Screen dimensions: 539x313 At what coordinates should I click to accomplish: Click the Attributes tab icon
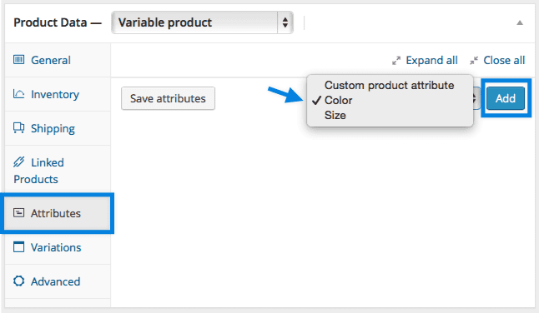coord(18,213)
